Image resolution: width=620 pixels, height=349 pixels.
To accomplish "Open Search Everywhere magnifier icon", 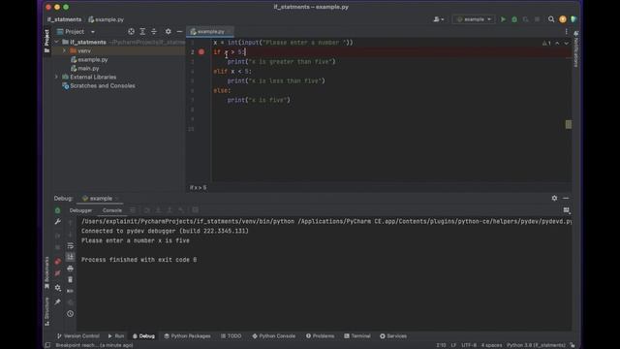I will (x=551, y=19).
